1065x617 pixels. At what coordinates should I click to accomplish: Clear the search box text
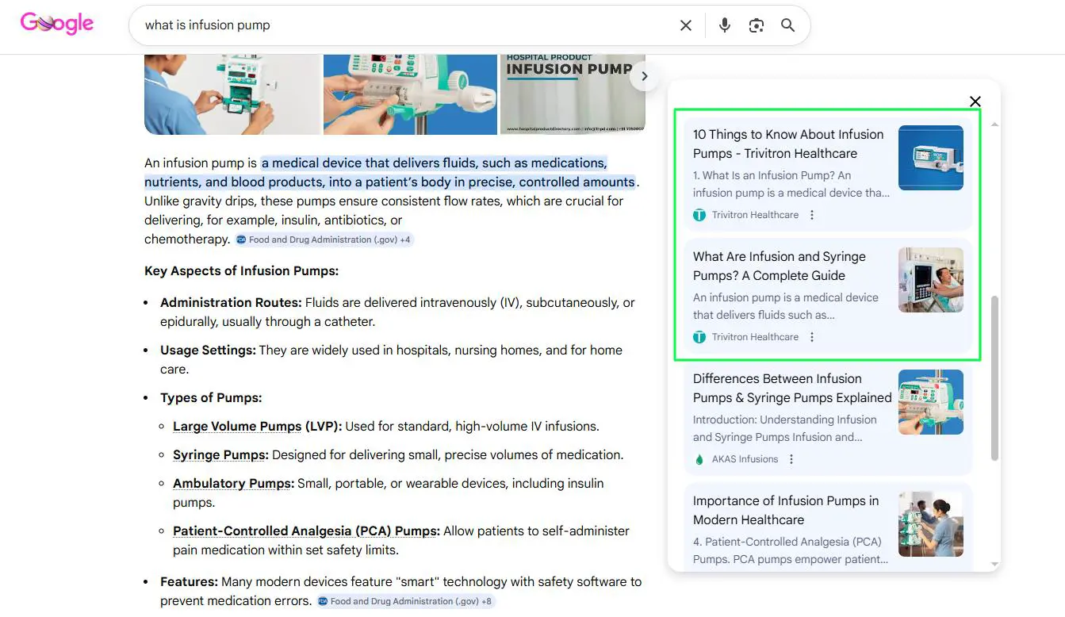(x=686, y=25)
